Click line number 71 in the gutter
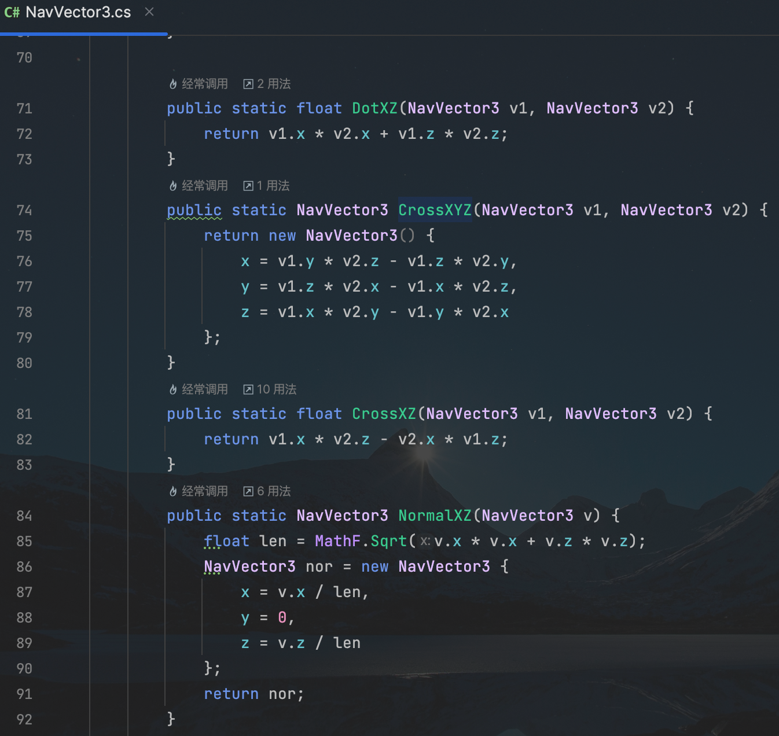The image size is (779, 736). tap(24, 108)
